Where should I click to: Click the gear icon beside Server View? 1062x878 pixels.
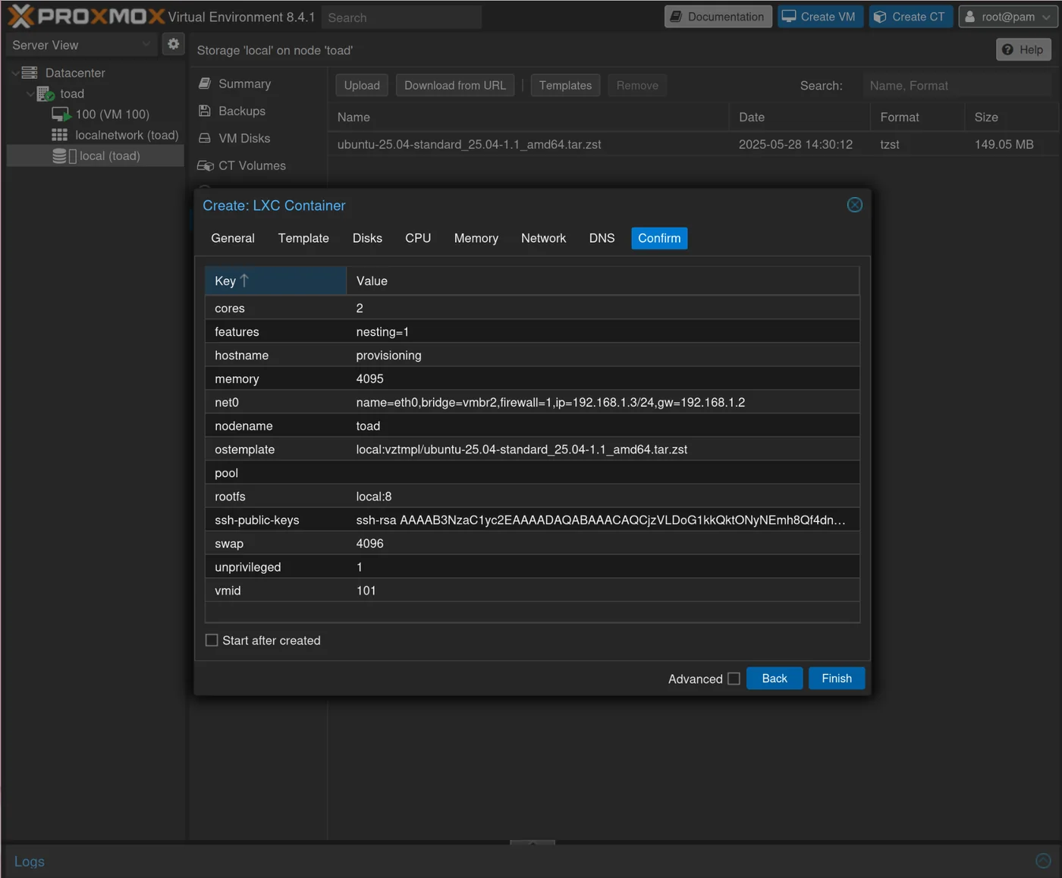click(x=174, y=44)
